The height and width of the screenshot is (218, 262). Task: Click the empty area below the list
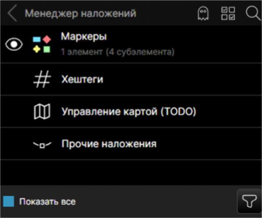click(131, 172)
